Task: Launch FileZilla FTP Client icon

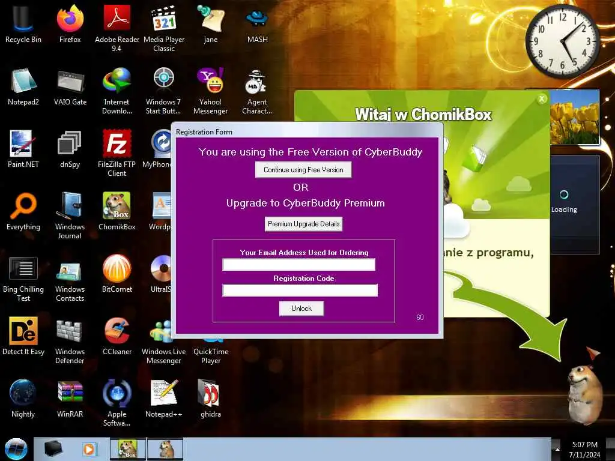Action: [117, 153]
